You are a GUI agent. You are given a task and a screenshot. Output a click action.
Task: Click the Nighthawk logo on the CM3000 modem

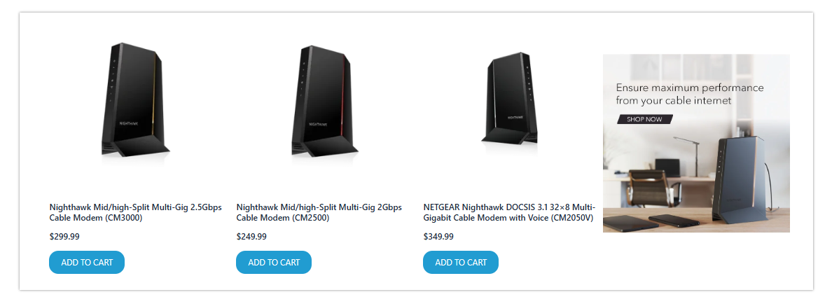point(130,122)
